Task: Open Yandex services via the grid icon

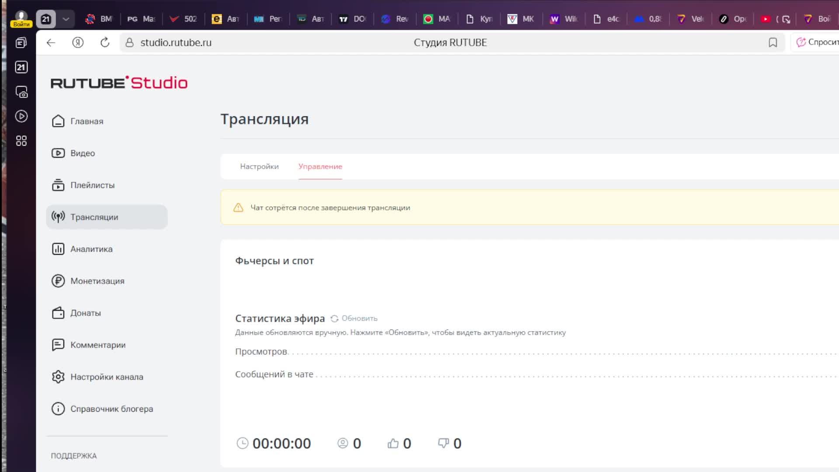Action: [21, 141]
